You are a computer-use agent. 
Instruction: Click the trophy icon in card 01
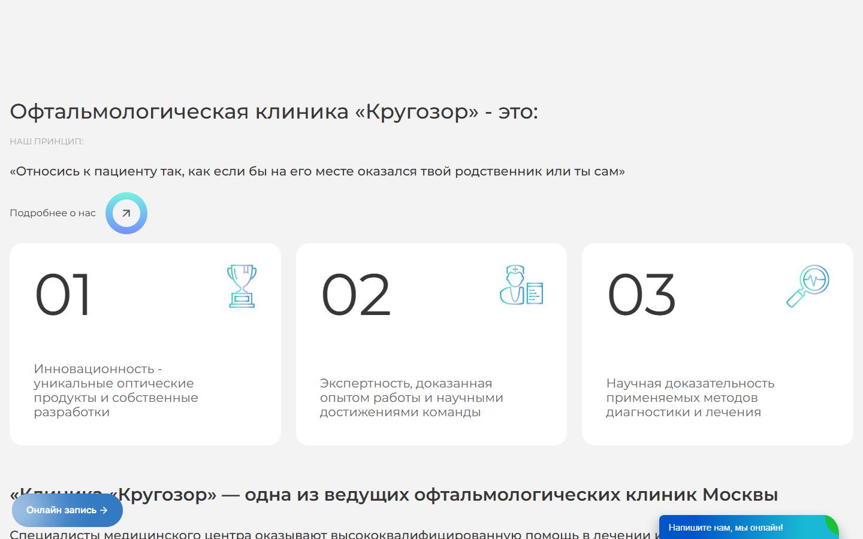coord(242,286)
